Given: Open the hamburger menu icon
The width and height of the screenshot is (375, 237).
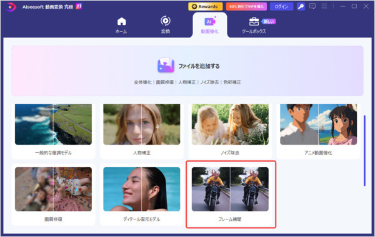Looking at the screenshot, I should (x=324, y=6).
